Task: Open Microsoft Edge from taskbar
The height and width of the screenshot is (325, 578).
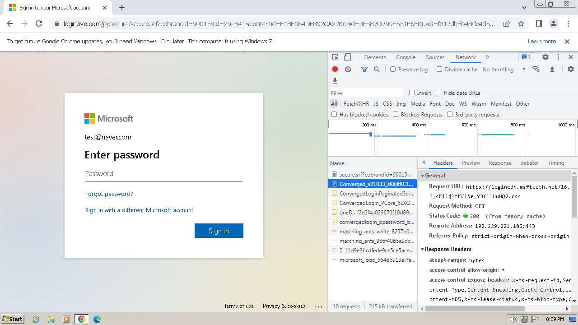Action: (x=97, y=319)
